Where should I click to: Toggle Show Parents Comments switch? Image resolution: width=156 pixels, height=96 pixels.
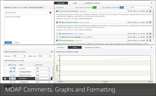point(96,8)
